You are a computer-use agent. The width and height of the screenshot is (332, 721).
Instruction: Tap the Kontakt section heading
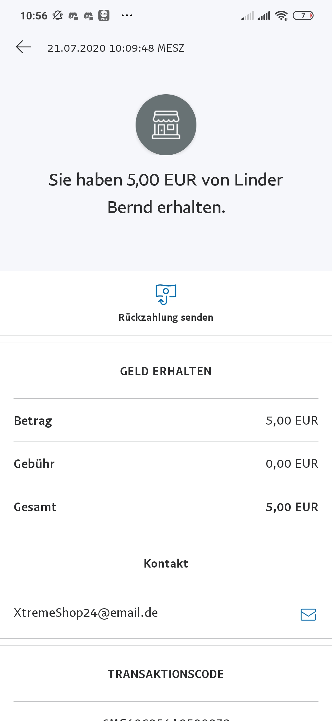pos(166,564)
